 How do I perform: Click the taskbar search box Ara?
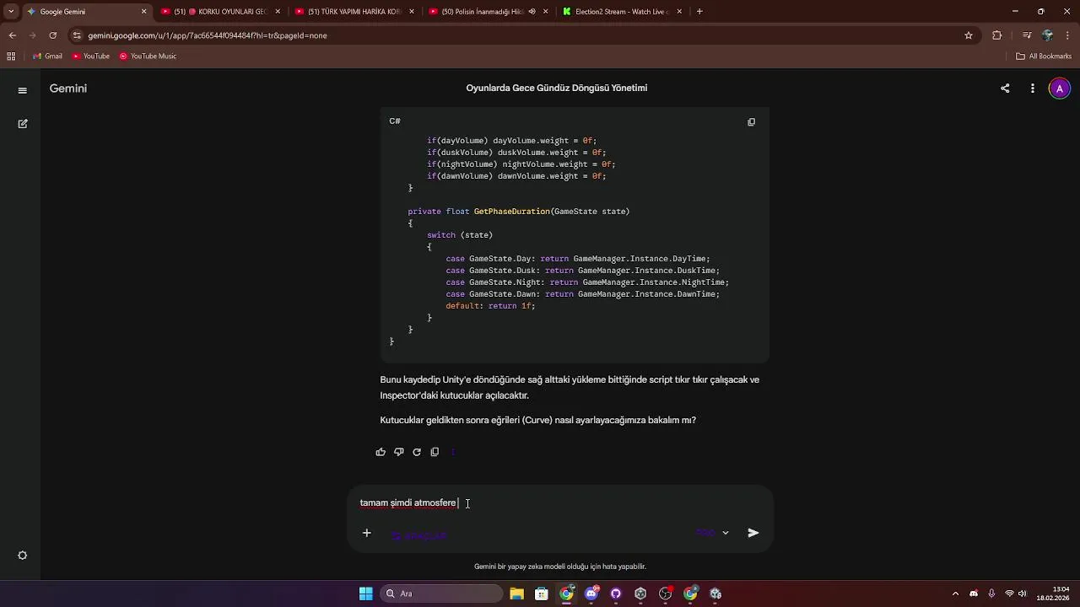(x=441, y=594)
